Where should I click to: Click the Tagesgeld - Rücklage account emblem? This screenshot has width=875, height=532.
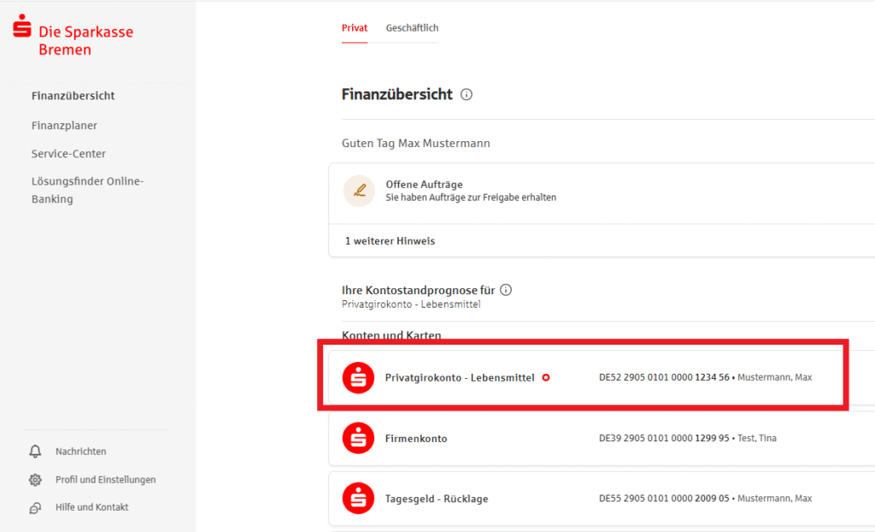(358, 498)
